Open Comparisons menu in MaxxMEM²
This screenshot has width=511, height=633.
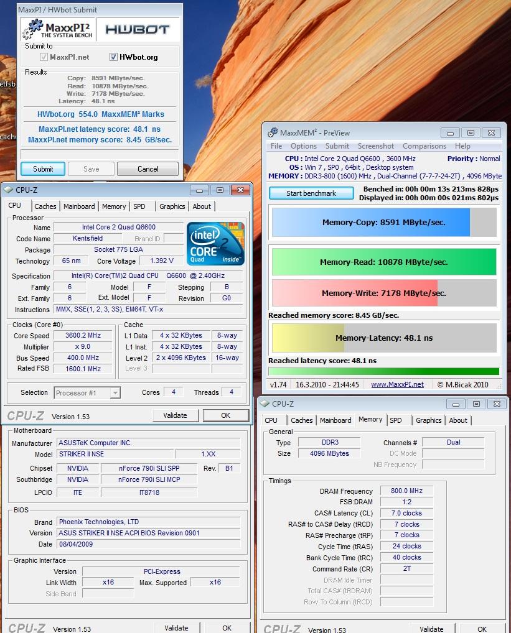pyautogui.click(x=424, y=146)
